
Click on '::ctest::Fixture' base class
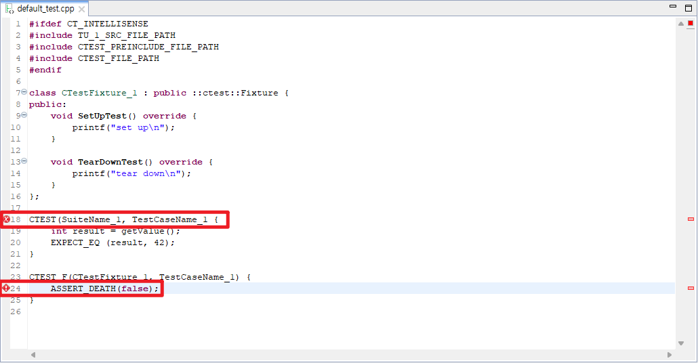click(x=235, y=93)
